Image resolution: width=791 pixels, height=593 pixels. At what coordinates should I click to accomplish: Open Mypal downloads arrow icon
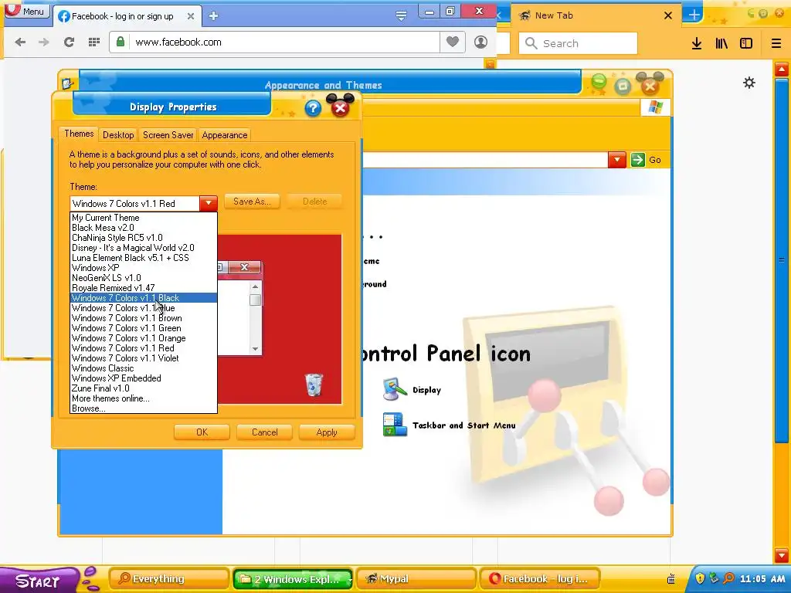[x=697, y=43]
